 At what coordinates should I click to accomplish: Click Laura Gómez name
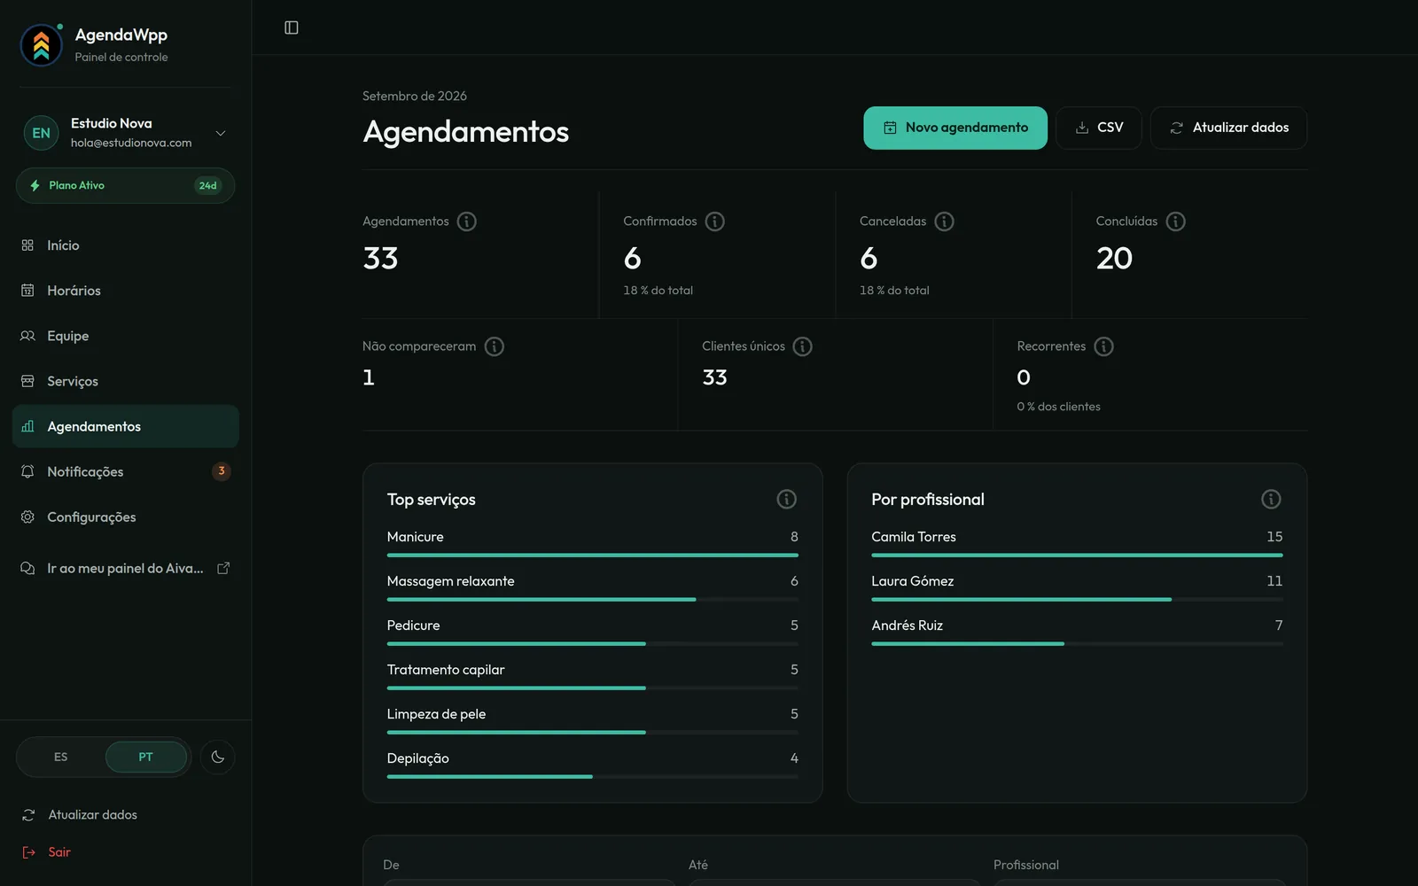(x=913, y=581)
